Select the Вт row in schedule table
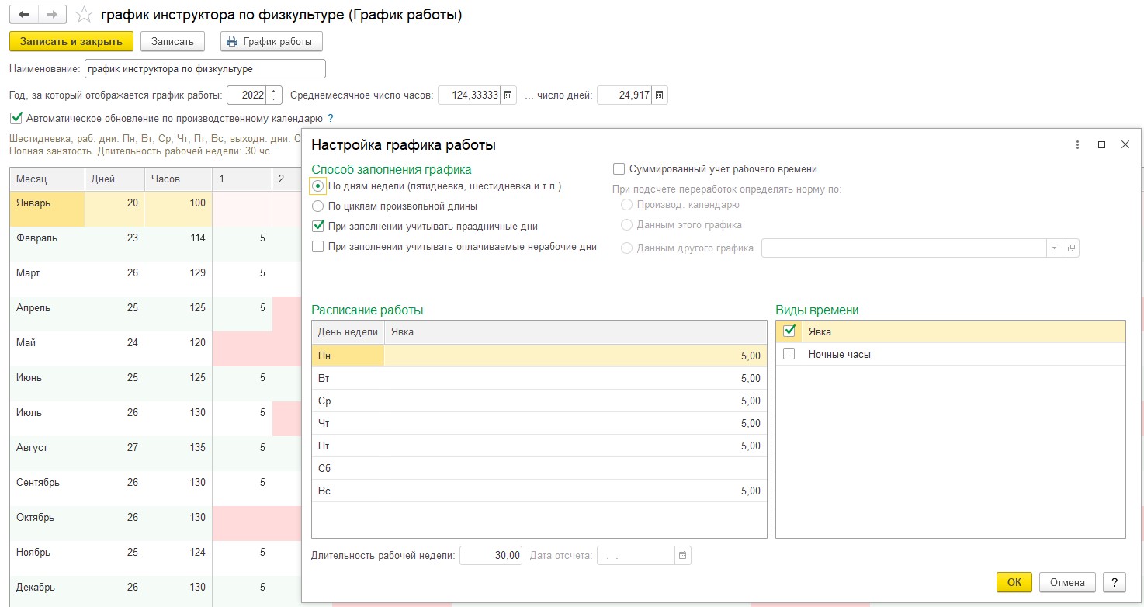 [539, 378]
